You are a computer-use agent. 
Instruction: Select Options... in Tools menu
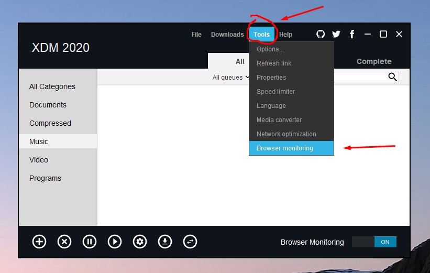tap(291, 49)
